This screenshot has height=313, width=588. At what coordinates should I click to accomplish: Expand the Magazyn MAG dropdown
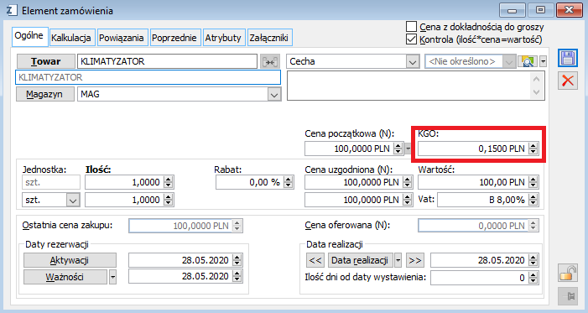[x=274, y=95]
